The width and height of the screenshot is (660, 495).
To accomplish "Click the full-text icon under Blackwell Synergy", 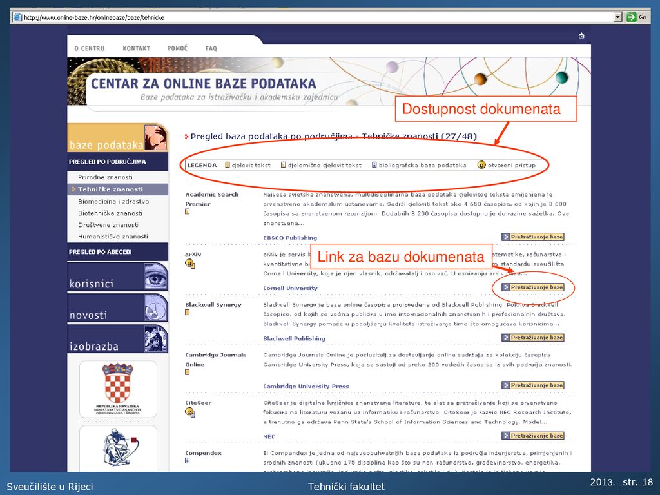I will (188, 313).
